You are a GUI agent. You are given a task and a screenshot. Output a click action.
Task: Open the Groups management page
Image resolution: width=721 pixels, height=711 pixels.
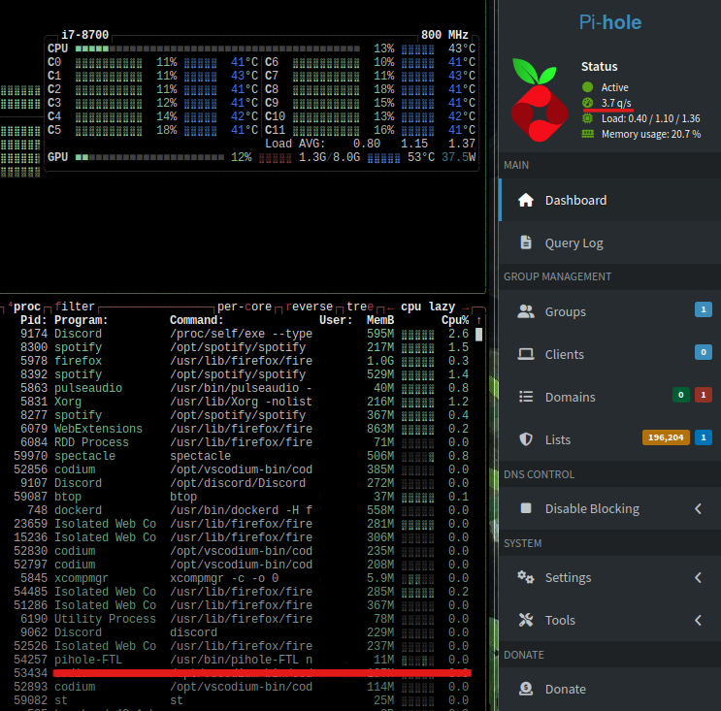609,311
